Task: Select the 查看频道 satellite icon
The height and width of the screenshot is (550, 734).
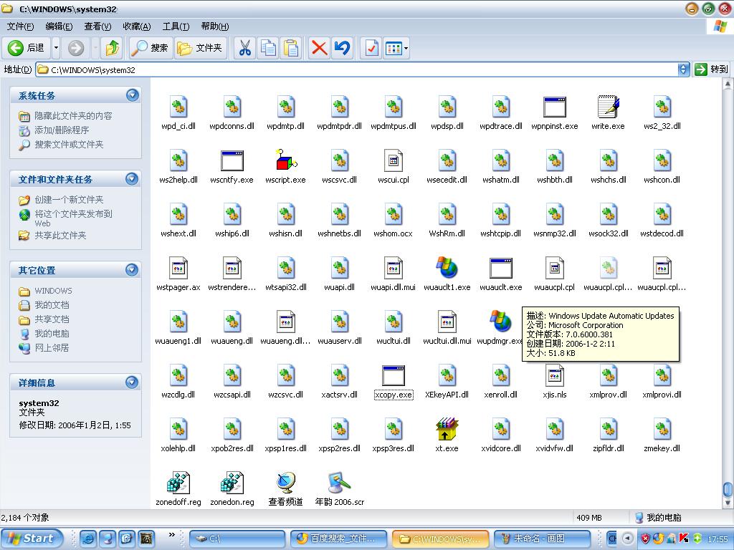Action: pos(285,483)
